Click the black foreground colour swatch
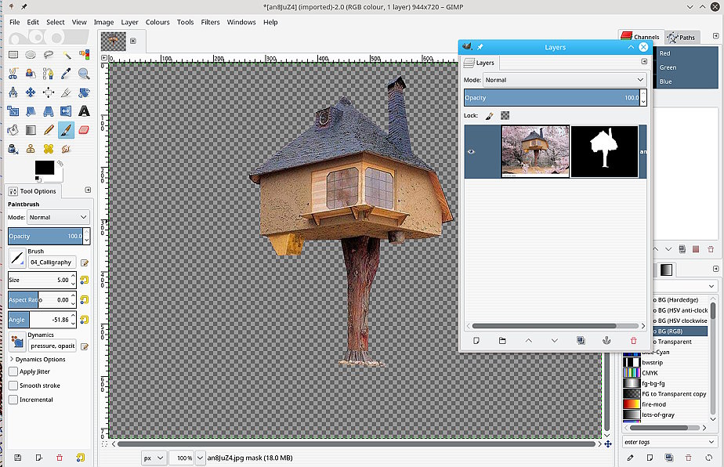Viewport: 724px width, 467px height. (x=45, y=168)
